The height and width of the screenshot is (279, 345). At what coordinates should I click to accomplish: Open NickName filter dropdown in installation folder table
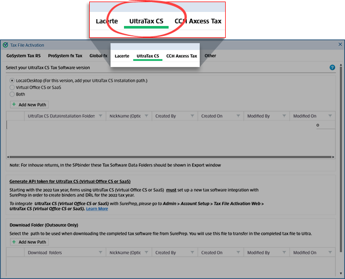pos(146,116)
